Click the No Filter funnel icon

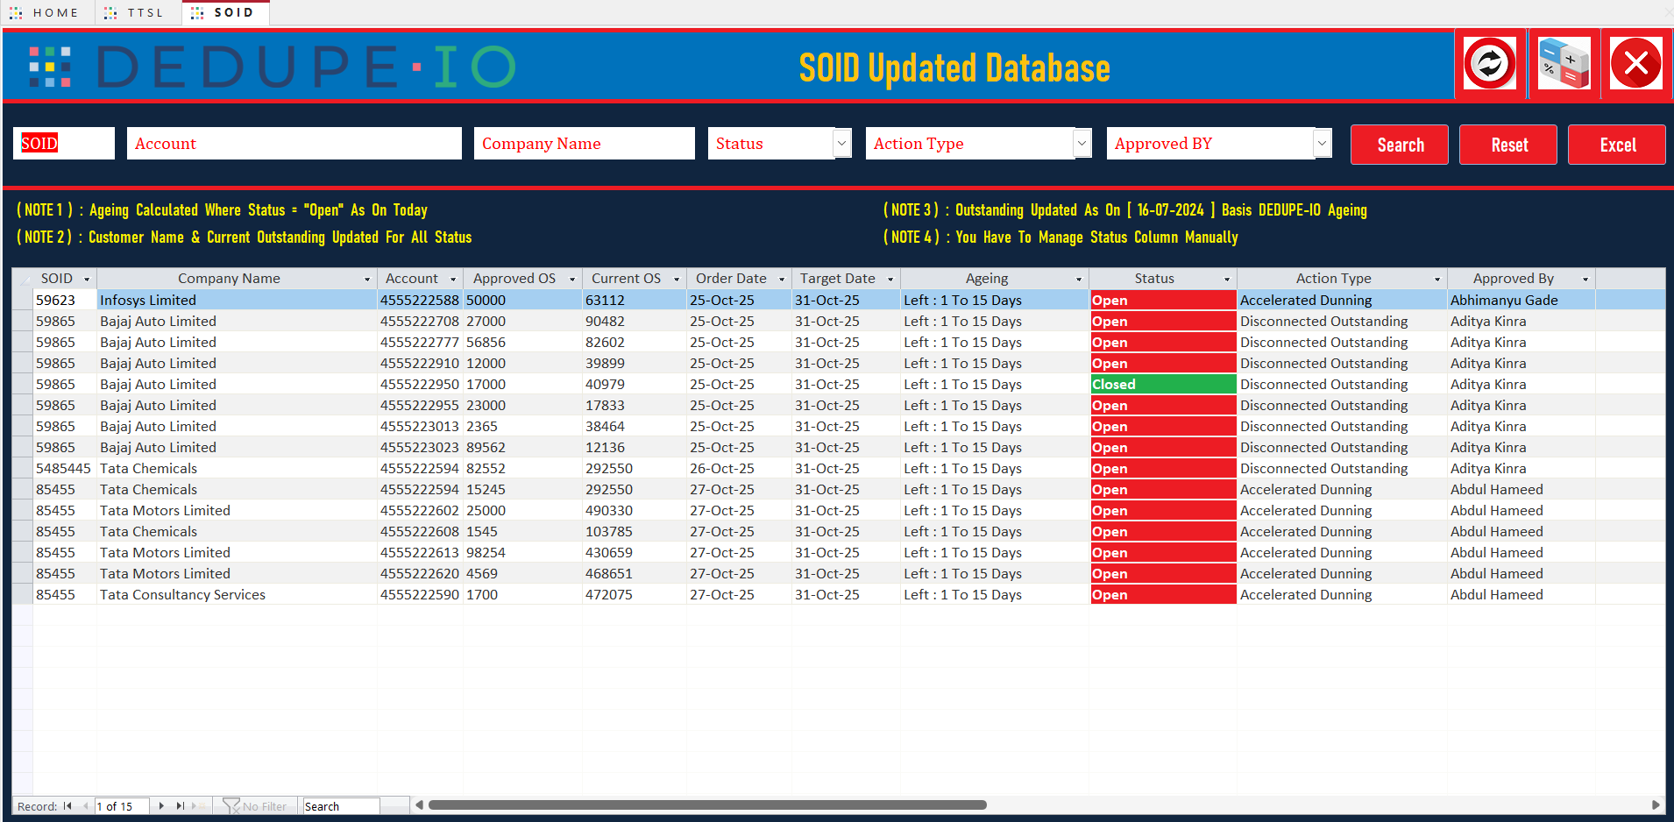click(232, 804)
